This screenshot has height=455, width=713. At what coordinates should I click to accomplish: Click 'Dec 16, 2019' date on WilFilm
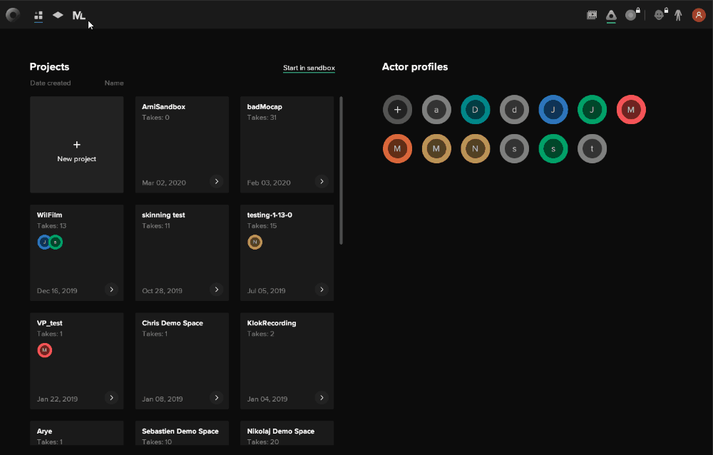click(x=57, y=291)
